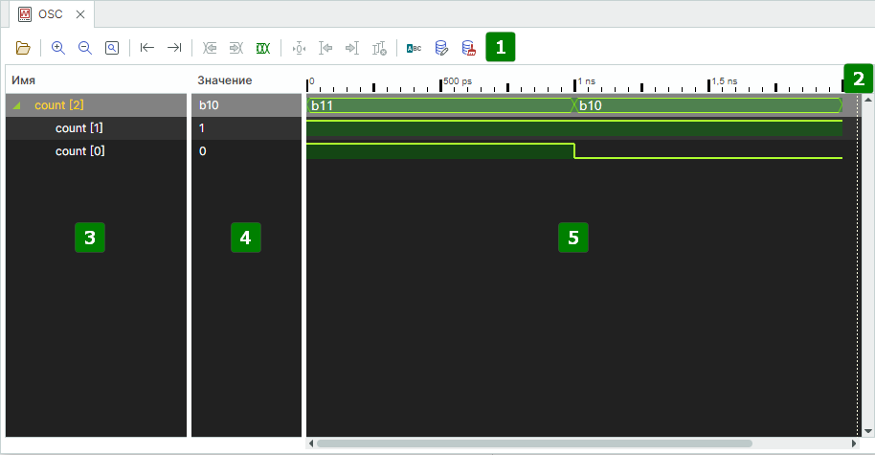Click the zoom fit icon
The width and height of the screenshot is (875, 455).
(x=112, y=48)
